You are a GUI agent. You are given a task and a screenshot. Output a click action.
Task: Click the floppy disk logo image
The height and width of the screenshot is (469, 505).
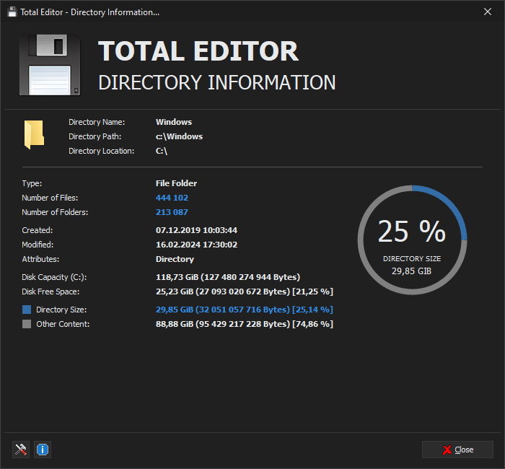pos(50,65)
